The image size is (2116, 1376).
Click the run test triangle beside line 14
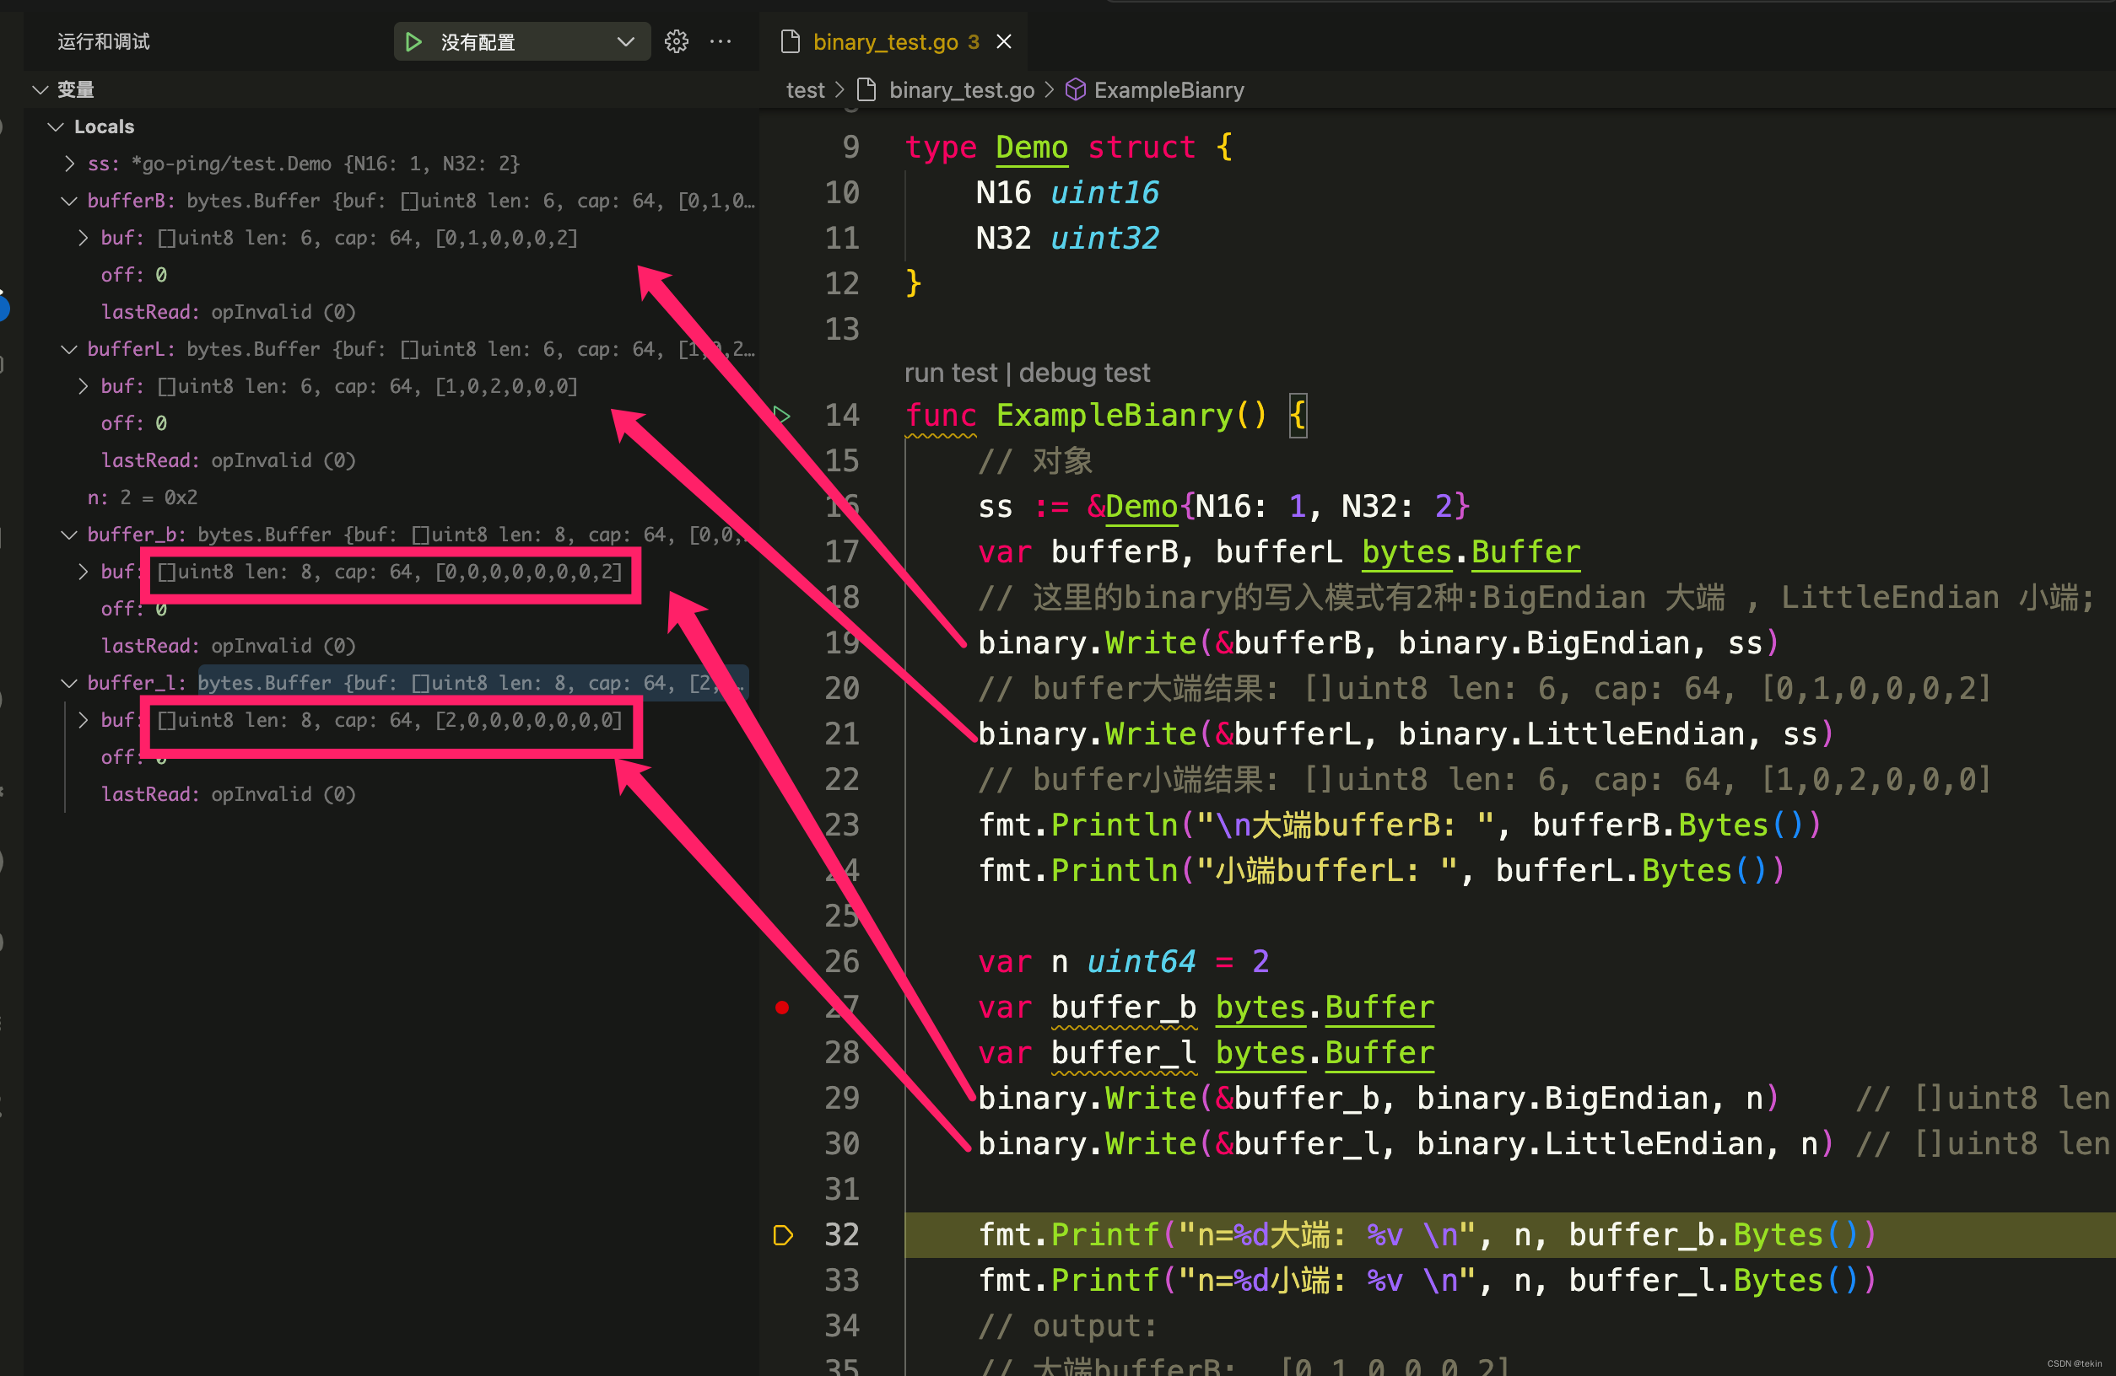pos(782,415)
